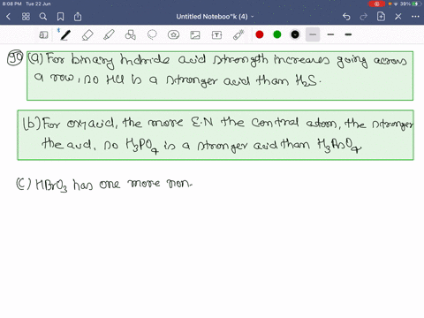Tap the green highlighted box for part (a)

pyautogui.click(x=220, y=76)
